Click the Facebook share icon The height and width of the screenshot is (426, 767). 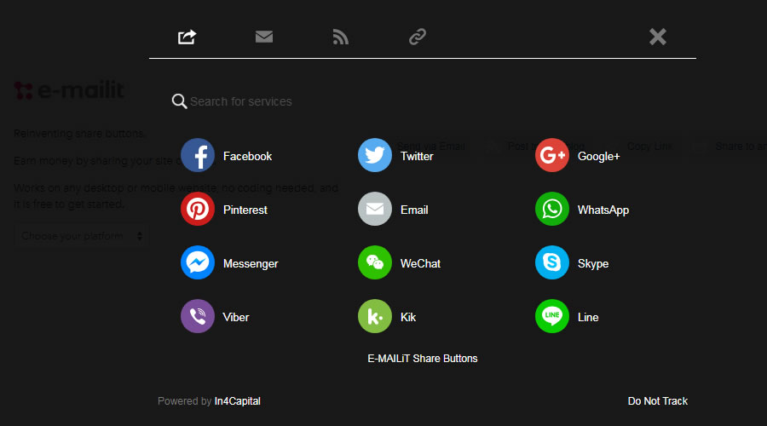(x=198, y=156)
